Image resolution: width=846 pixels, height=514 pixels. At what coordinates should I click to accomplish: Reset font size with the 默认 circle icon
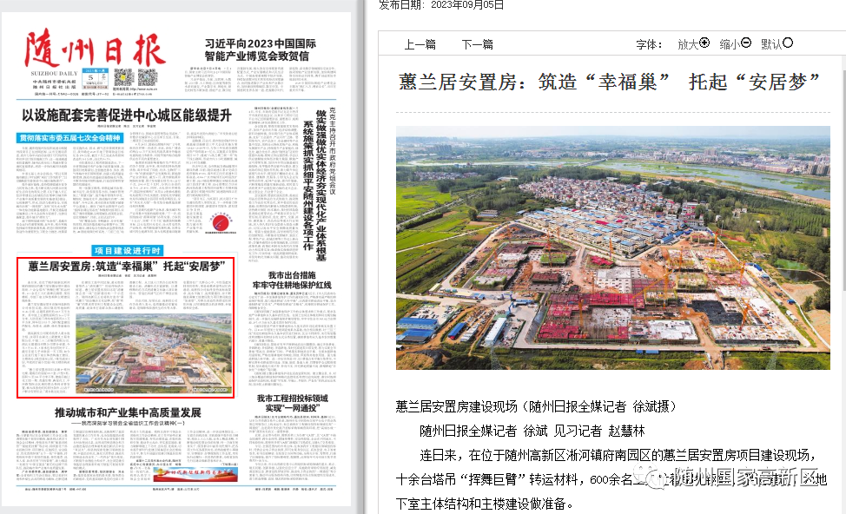[x=788, y=43]
